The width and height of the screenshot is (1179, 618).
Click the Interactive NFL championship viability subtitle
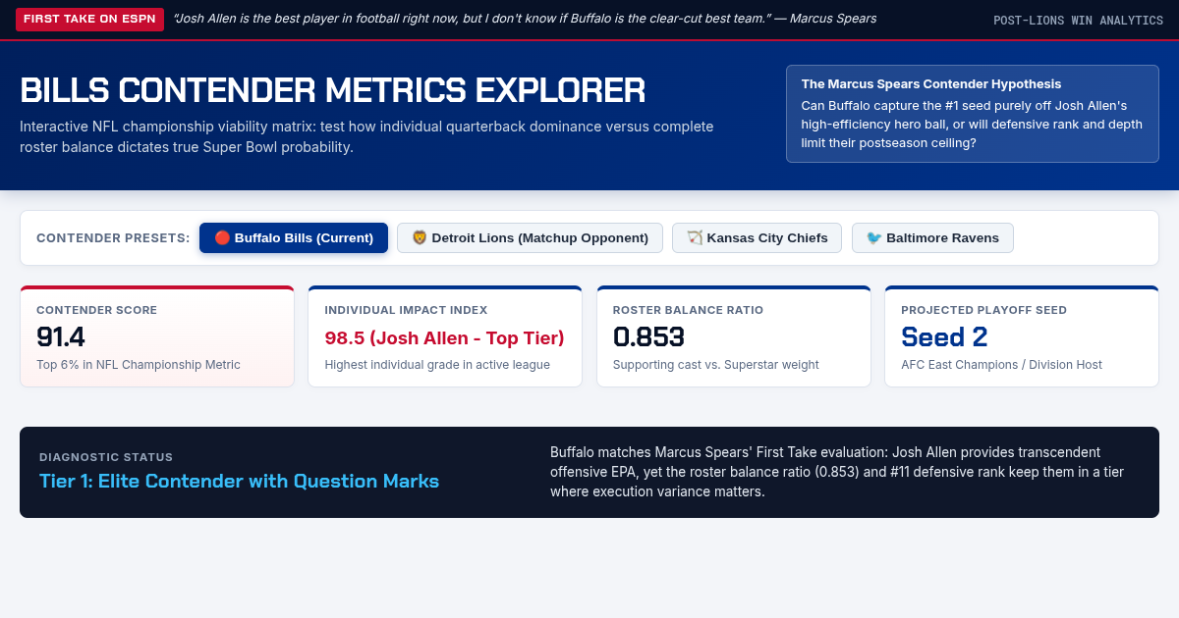tap(366, 136)
